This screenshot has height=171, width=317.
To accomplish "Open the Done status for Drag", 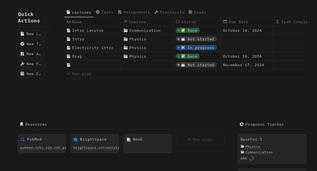I will [x=188, y=56].
